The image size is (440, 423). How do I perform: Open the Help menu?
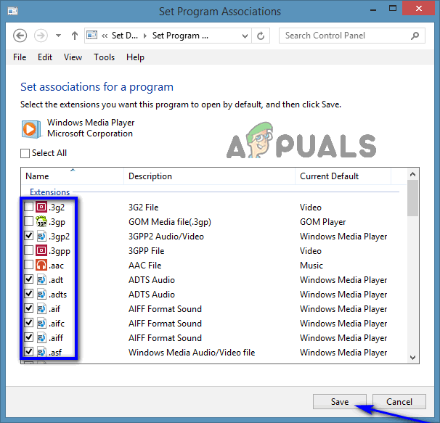pos(135,57)
